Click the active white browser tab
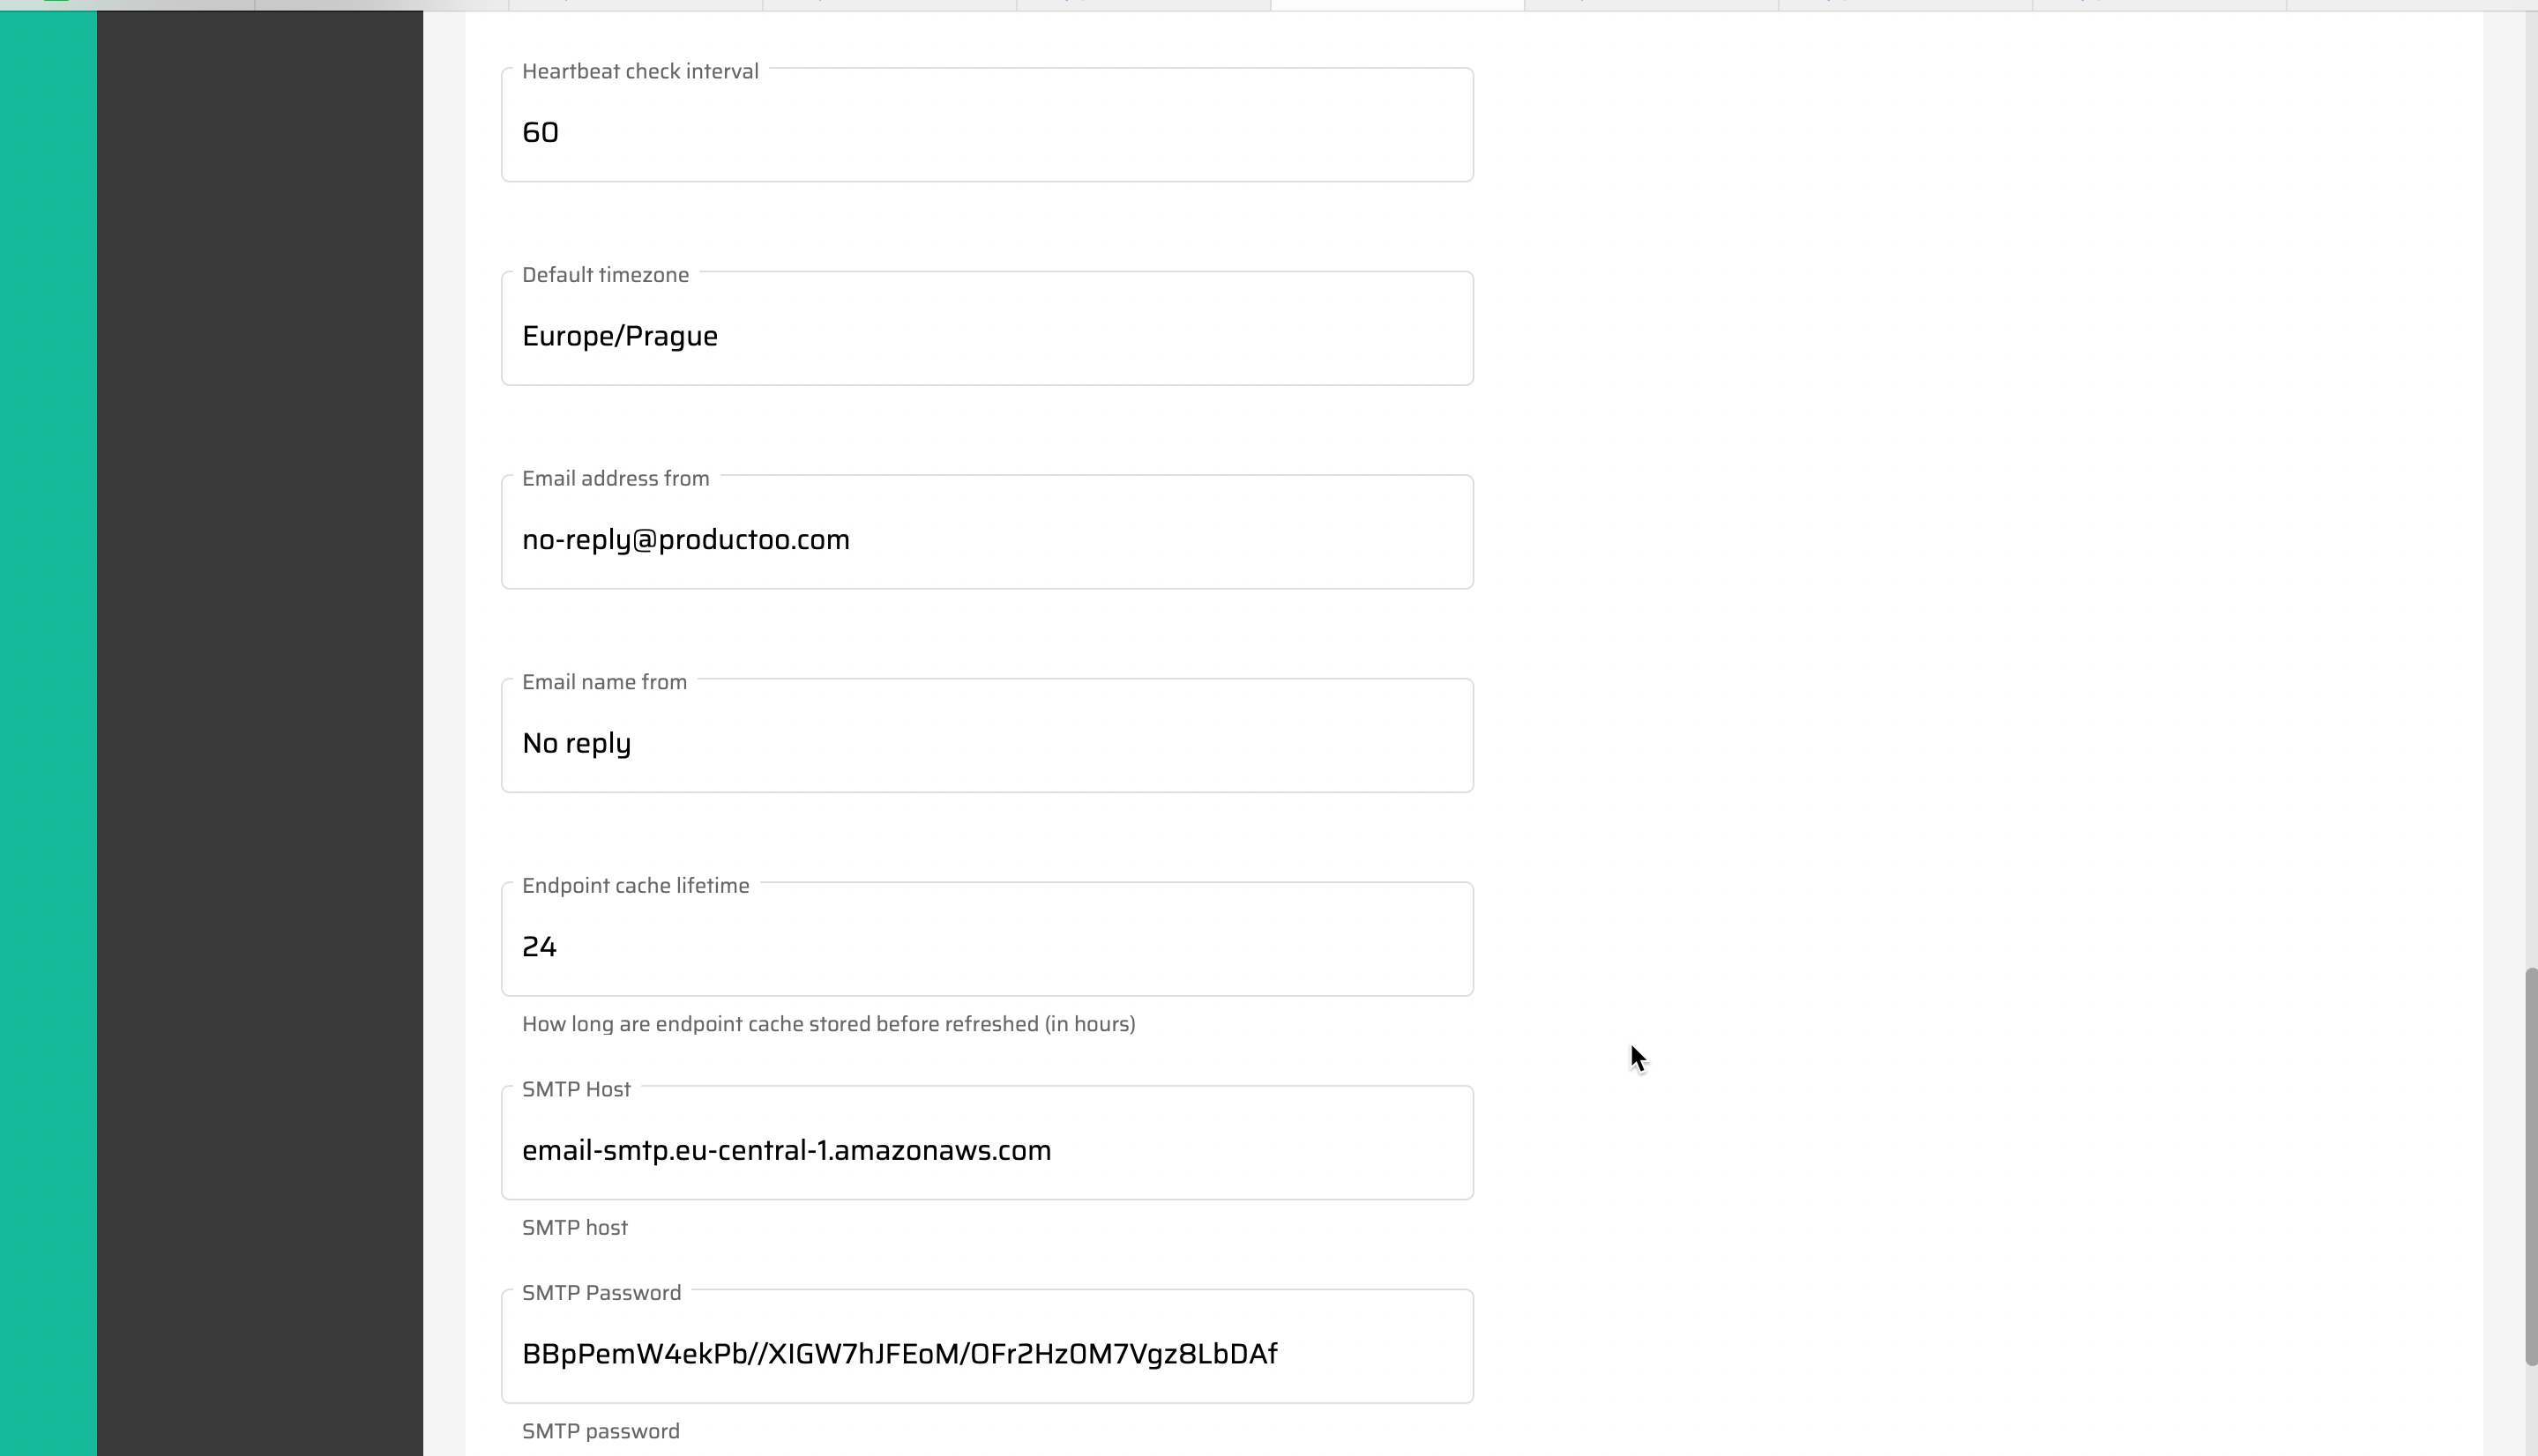Screen dimensions: 2538x1456 [x=1397, y=4]
